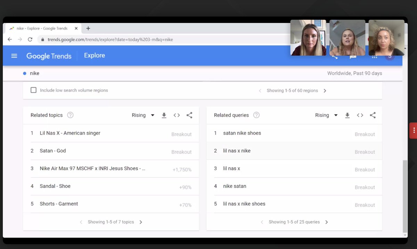Go back in browser history
This screenshot has width=417, height=249.
pos(9,39)
